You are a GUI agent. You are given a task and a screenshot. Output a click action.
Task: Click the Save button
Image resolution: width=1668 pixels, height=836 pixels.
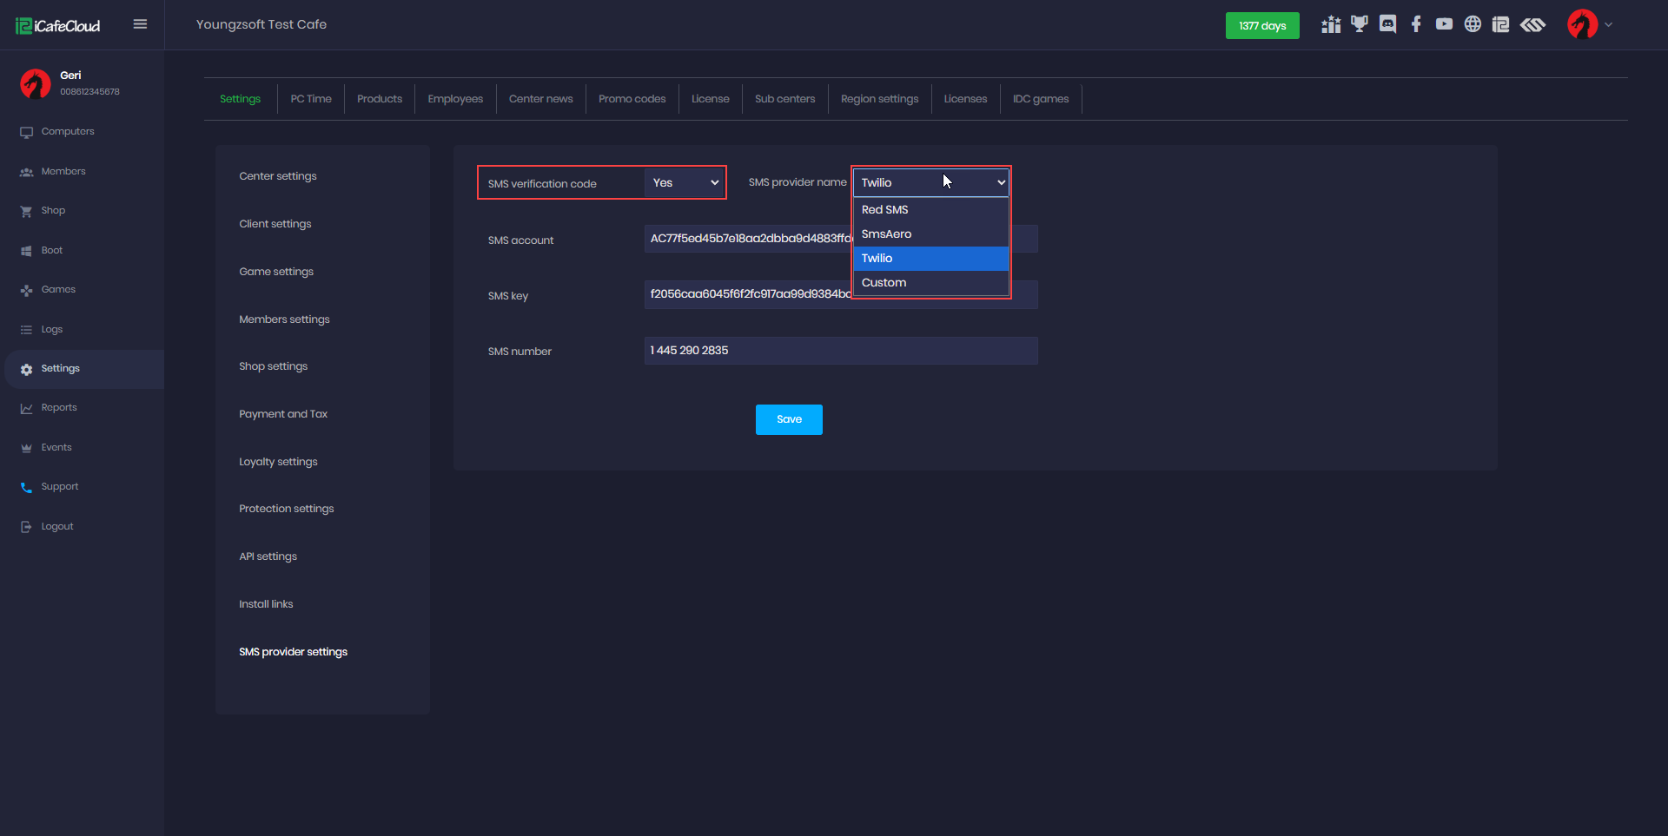789,419
